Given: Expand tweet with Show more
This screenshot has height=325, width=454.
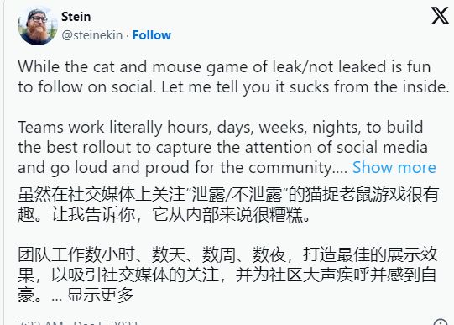Looking at the screenshot, I should point(394,167).
